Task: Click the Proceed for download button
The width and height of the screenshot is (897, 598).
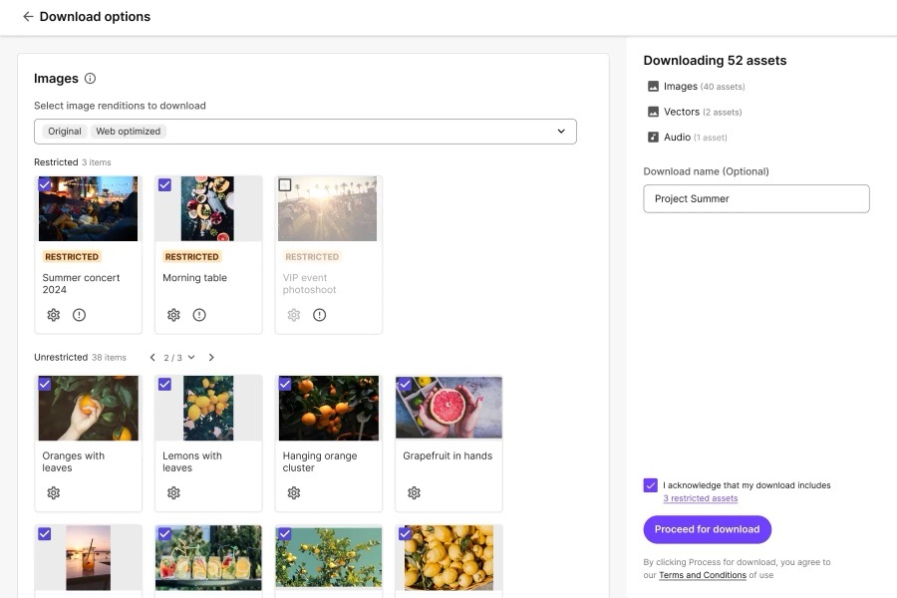Action: point(707,529)
